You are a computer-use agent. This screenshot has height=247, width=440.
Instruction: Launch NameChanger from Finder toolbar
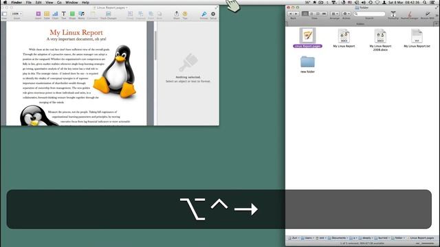(x=410, y=15)
